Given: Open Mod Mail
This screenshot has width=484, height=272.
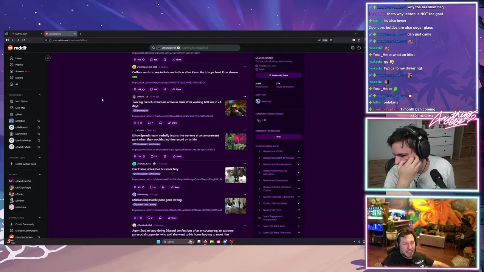Looking at the screenshot, I should point(20,108).
